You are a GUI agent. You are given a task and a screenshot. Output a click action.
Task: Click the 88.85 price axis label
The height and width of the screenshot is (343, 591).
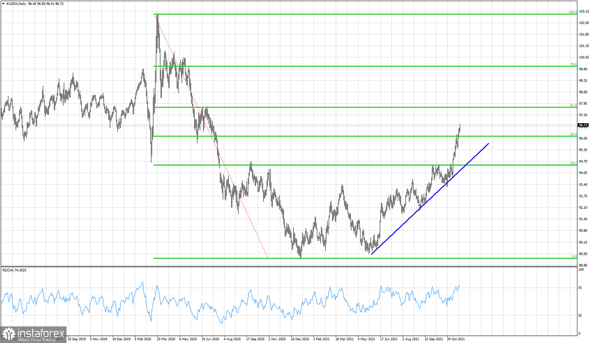pyautogui.click(x=583, y=266)
